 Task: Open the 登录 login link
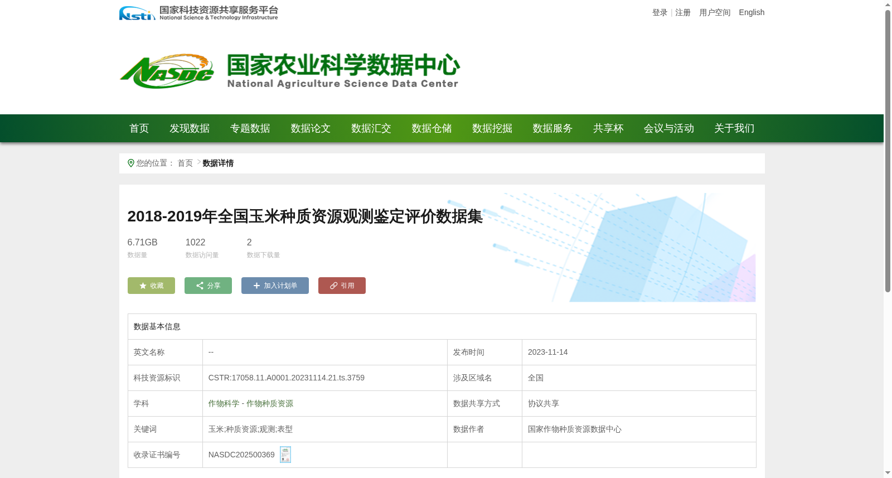[660, 12]
